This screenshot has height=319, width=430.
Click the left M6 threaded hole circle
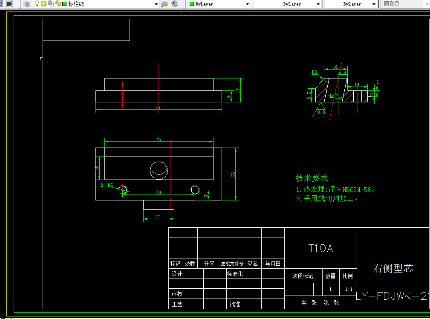tap(123, 189)
